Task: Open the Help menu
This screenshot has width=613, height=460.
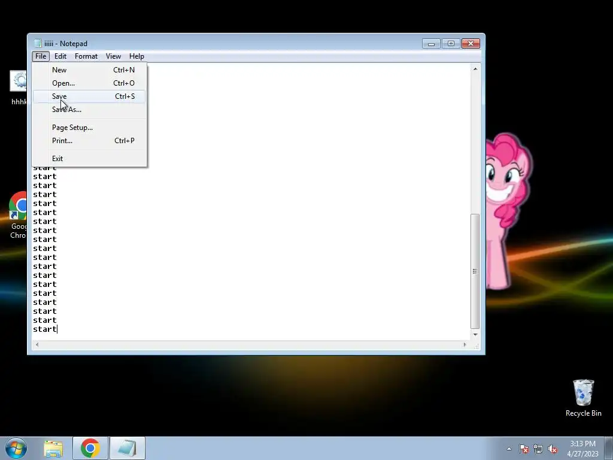Action: coord(136,56)
